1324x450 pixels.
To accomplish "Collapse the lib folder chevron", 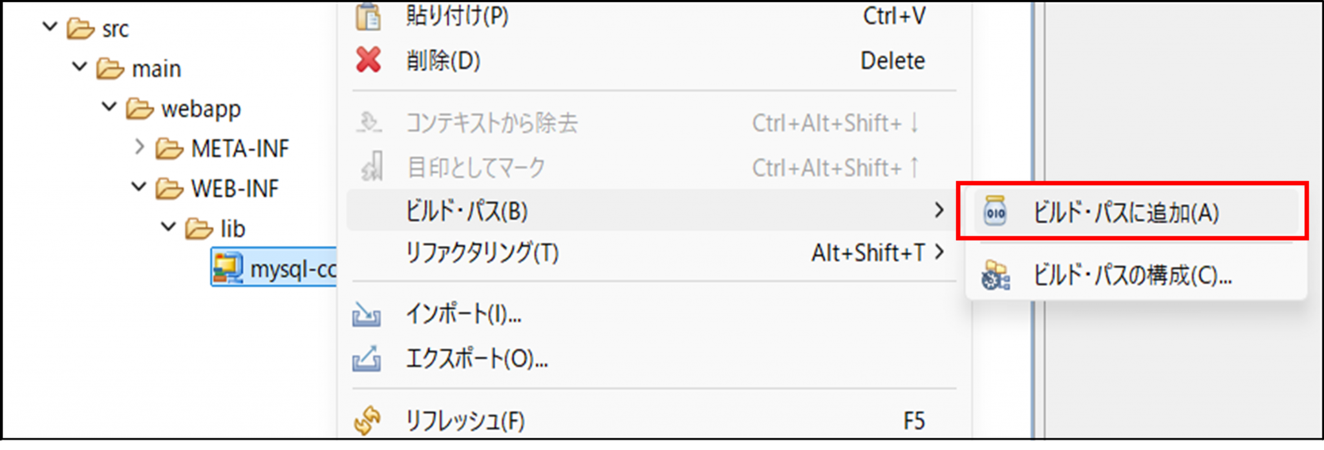I will click(x=168, y=227).
